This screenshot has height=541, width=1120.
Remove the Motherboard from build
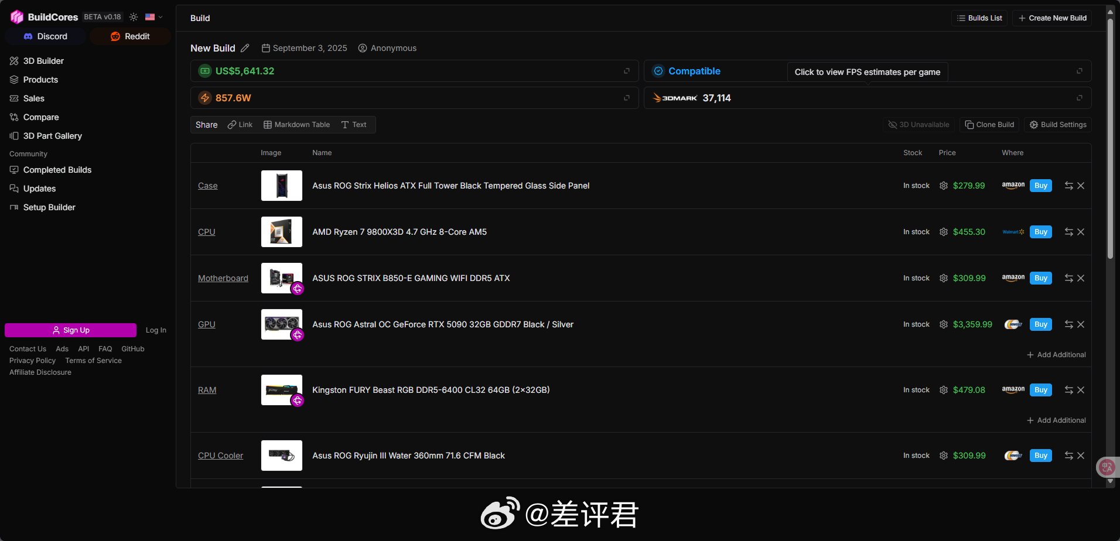[1081, 278]
